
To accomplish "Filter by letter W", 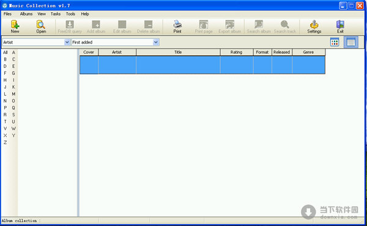I will 13,129.
